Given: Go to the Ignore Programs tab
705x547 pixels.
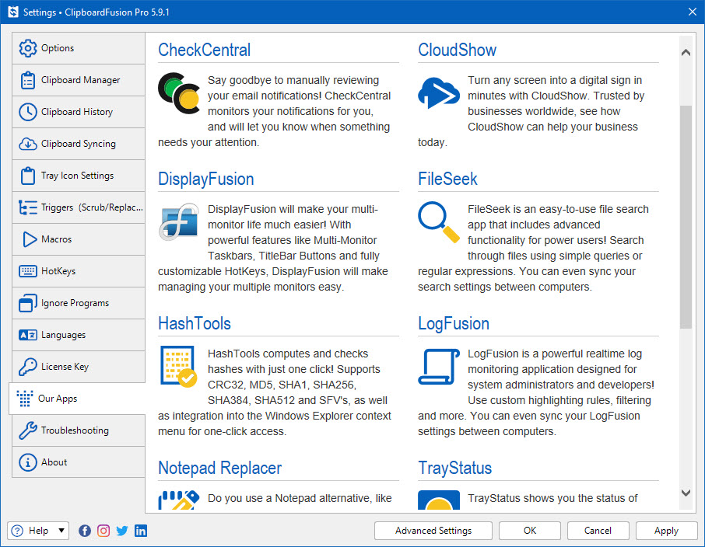Looking at the screenshot, I should (79, 303).
